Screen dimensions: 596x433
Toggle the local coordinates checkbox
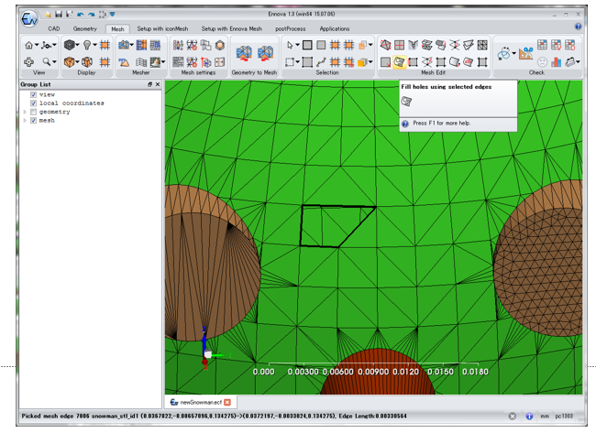click(34, 103)
